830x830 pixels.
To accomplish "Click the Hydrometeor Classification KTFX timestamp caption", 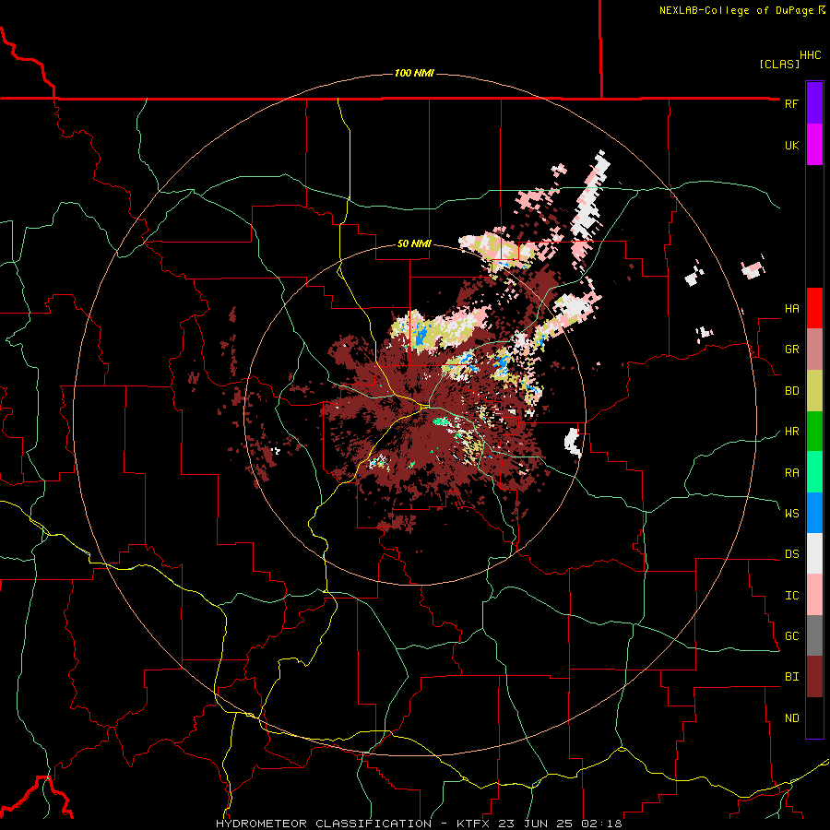I will coord(419,824).
